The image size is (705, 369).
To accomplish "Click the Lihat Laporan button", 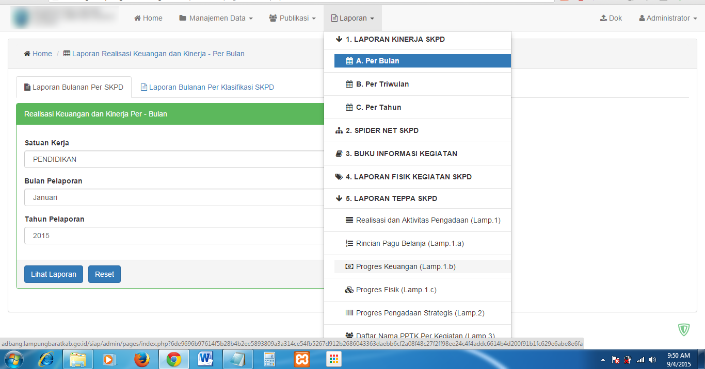I will pyautogui.click(x=53, y=274).
